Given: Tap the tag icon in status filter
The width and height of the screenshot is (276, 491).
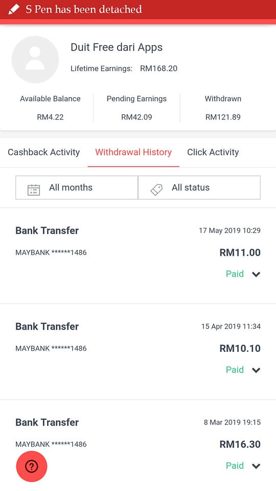Looking at the screenshot, I should 156,190.
